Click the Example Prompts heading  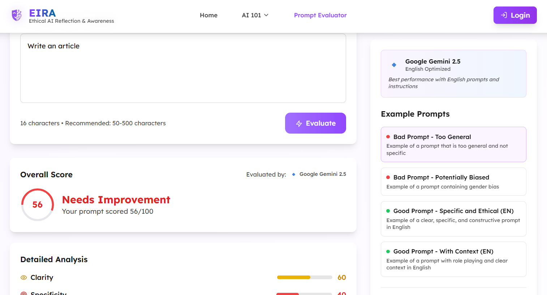pos(415,114)
